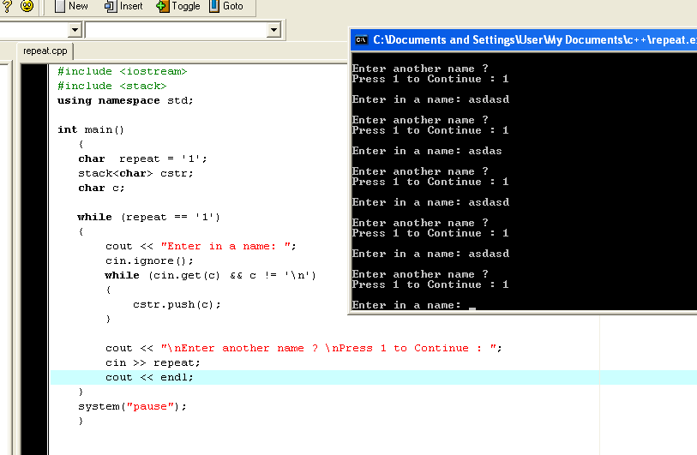Viewport: 697px width, 455px height.
Task: Click the 'using namespace std;' line
Action: (125, 100)
